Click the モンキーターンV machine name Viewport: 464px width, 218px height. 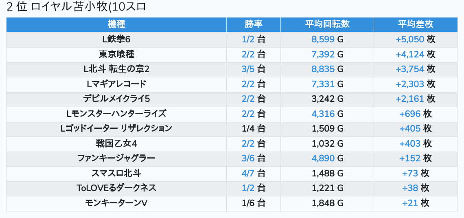(x=116, y=203)
